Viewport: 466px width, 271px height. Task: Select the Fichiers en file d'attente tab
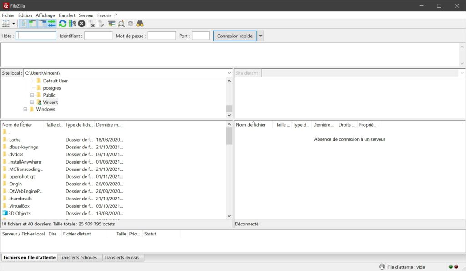point(30,257)
